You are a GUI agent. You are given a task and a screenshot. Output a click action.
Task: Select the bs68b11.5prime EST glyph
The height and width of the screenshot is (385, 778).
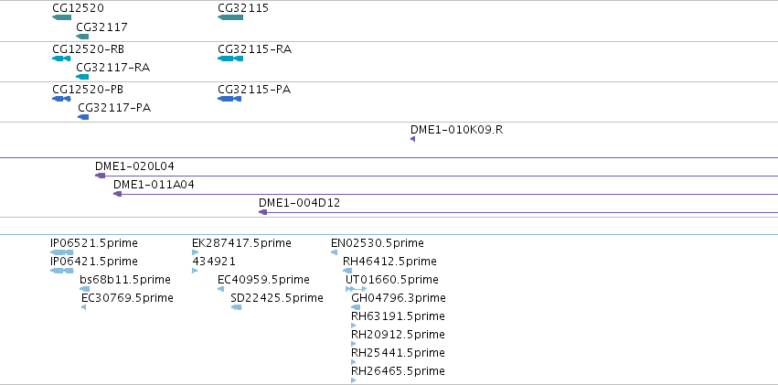85,289
